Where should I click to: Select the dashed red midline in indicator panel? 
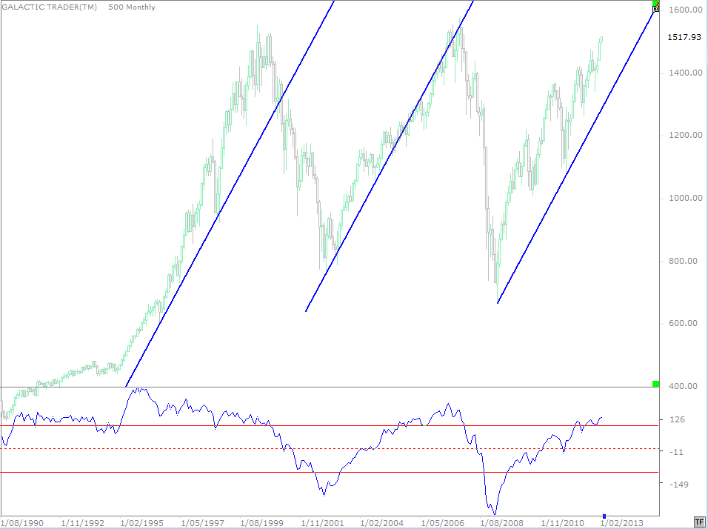(x=330, y=448)
